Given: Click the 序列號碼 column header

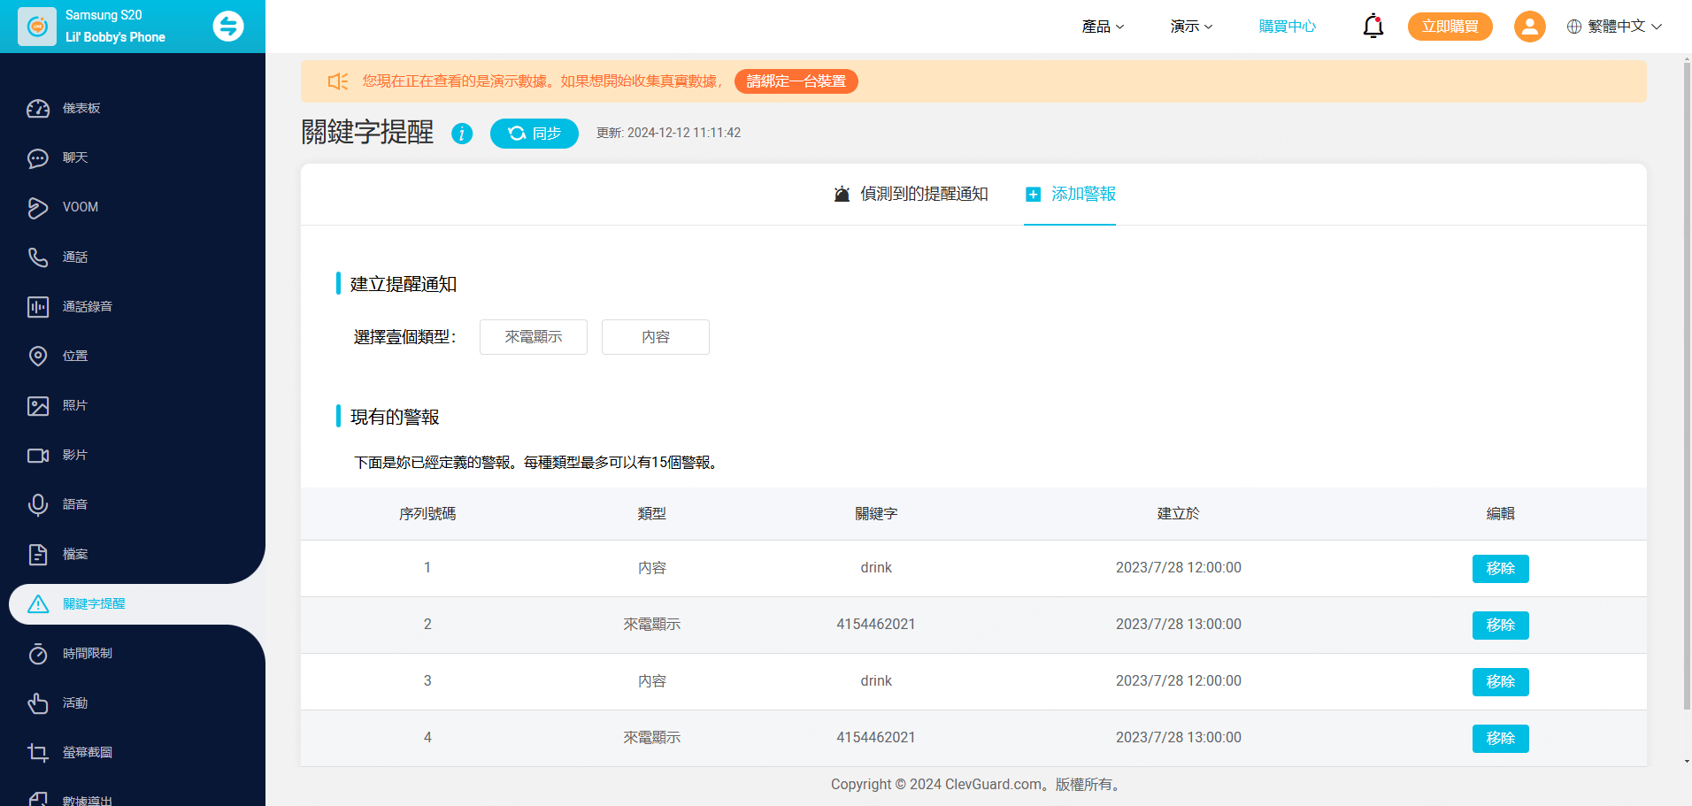Looking at the screenshot, I should pos(427,514).
